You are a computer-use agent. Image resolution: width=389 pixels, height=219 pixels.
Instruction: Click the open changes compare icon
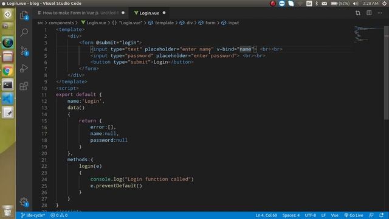point(358,13)
